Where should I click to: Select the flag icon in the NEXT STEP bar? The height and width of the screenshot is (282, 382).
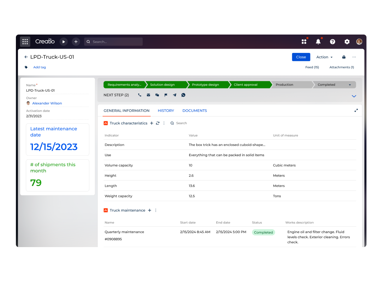pyautogui.click(x=166, y=95)
